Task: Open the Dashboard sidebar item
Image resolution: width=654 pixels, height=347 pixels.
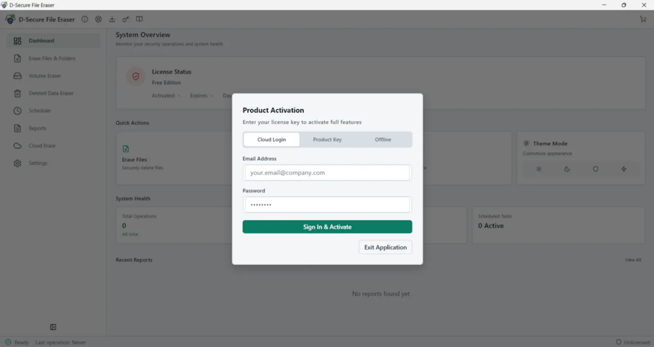Action: point(54,41)
